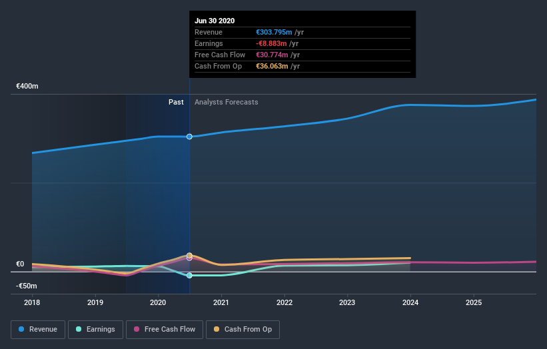Image resolution: width=547 pixels, height=349 pixels.
Task: Click the Analysts Forecasts label
Action: [227, 102]
